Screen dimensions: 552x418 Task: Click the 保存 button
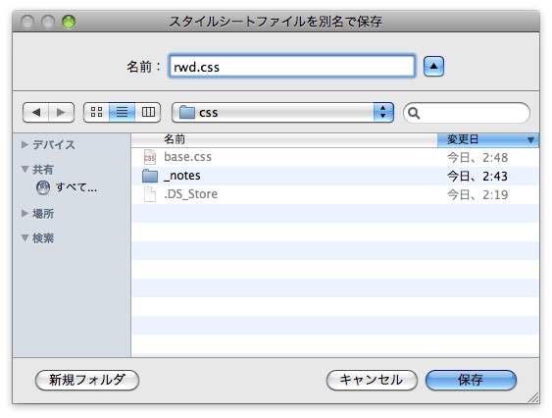tap(471, 380)
